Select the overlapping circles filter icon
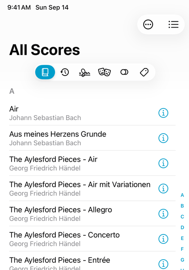 pos(124,72)
